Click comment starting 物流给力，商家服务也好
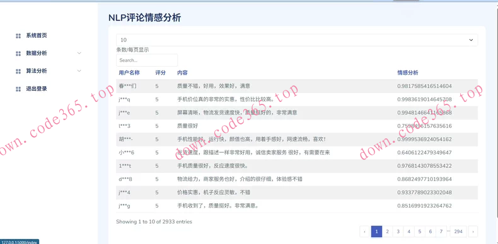This screenshot has height=244, width=498. 240,179
